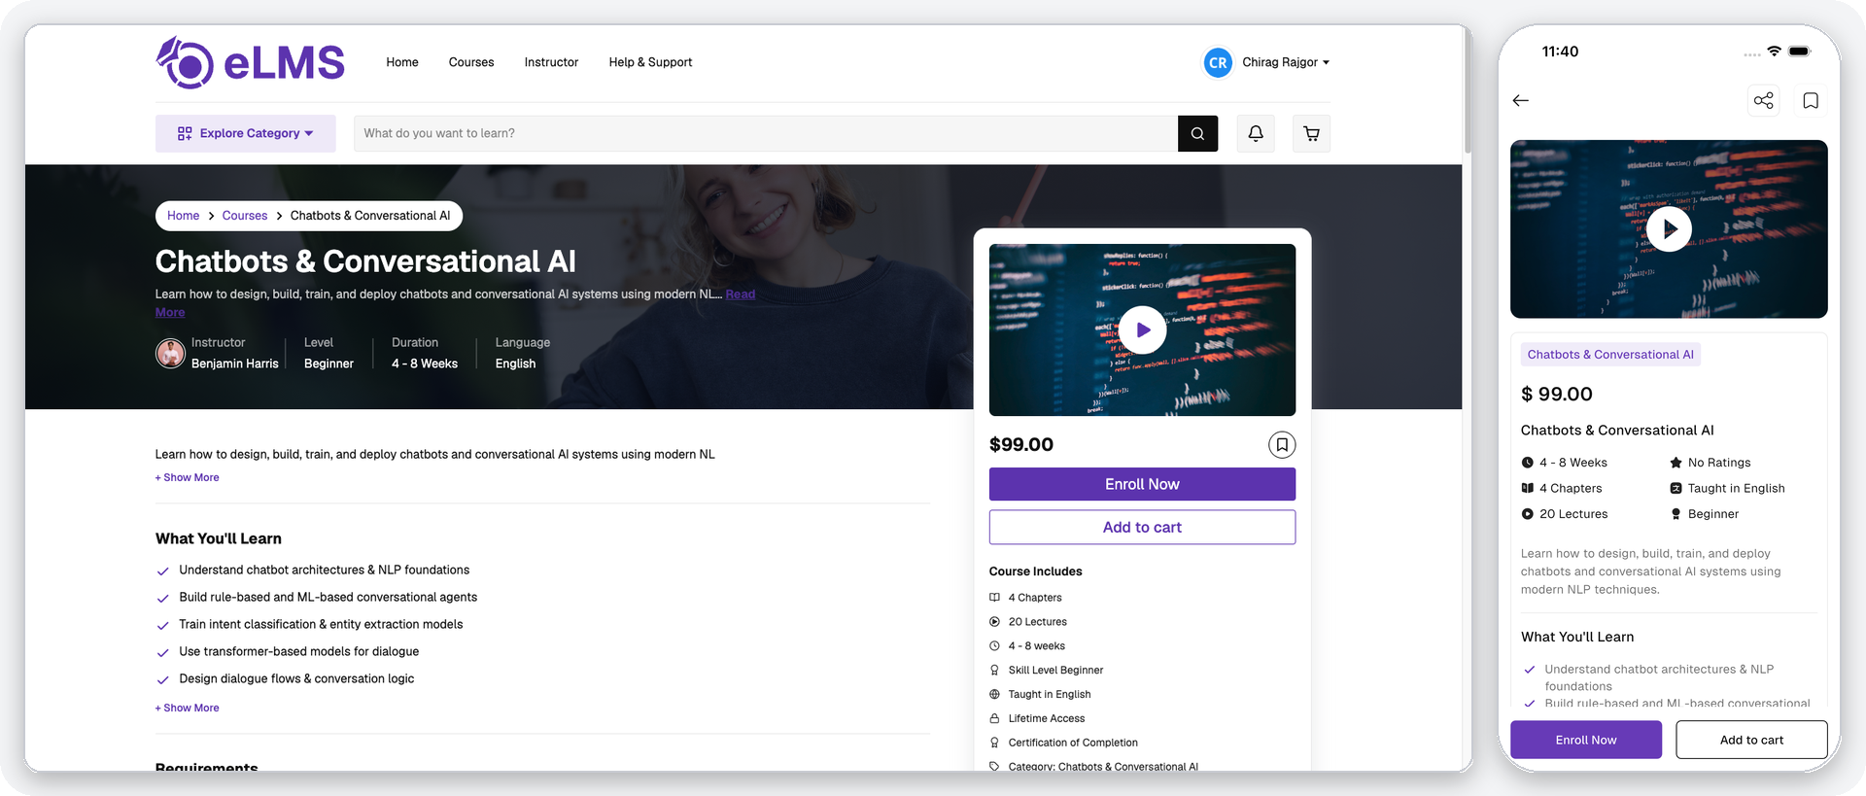This screenshot has width=1866, height=796.
Task: Open the Courses menu item
Action: [x=471, y=62]
